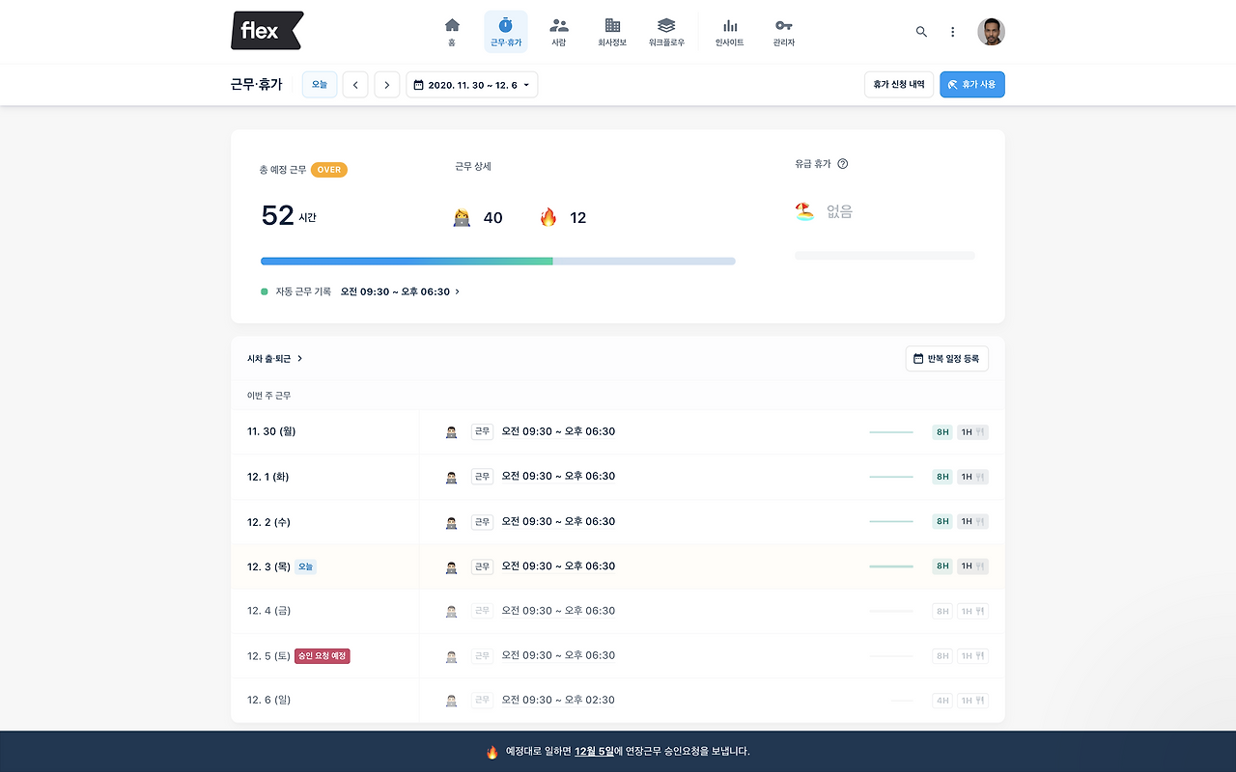Go to the previous week arrow
Viewport: 1236px width, 772px height.
click(355, 85)
